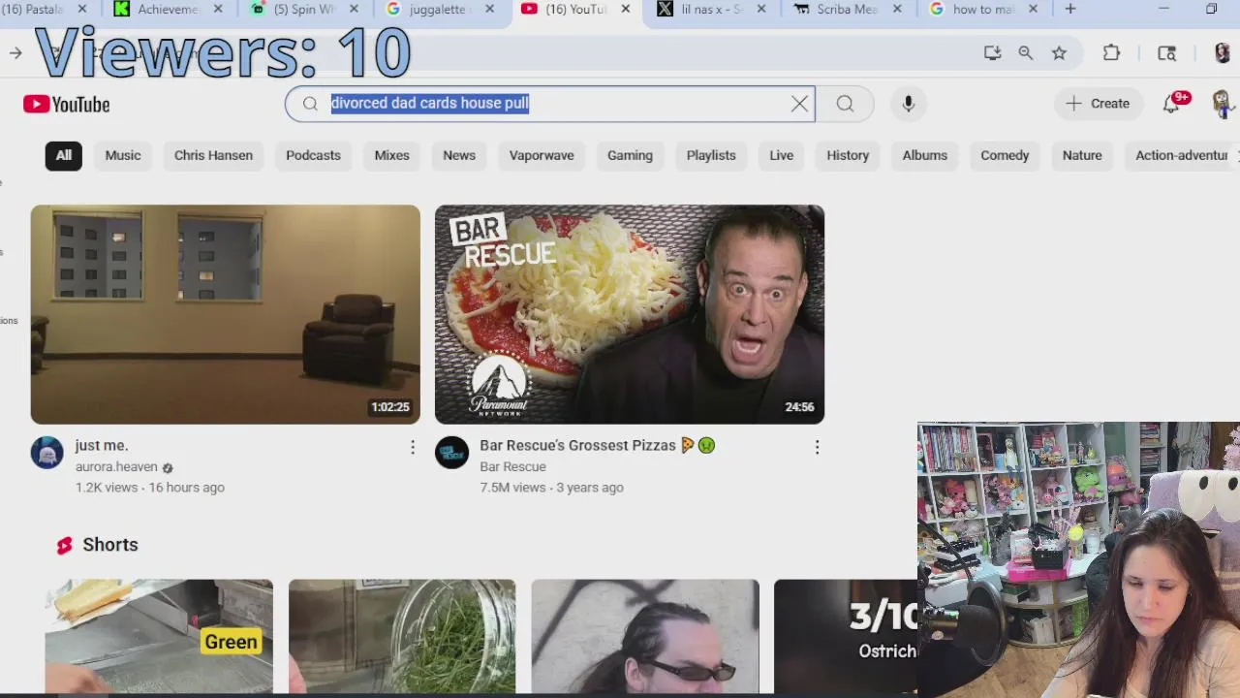Open the Short labeled Green

(x=159, y=636)
